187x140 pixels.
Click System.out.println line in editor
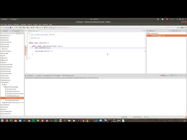44,51
